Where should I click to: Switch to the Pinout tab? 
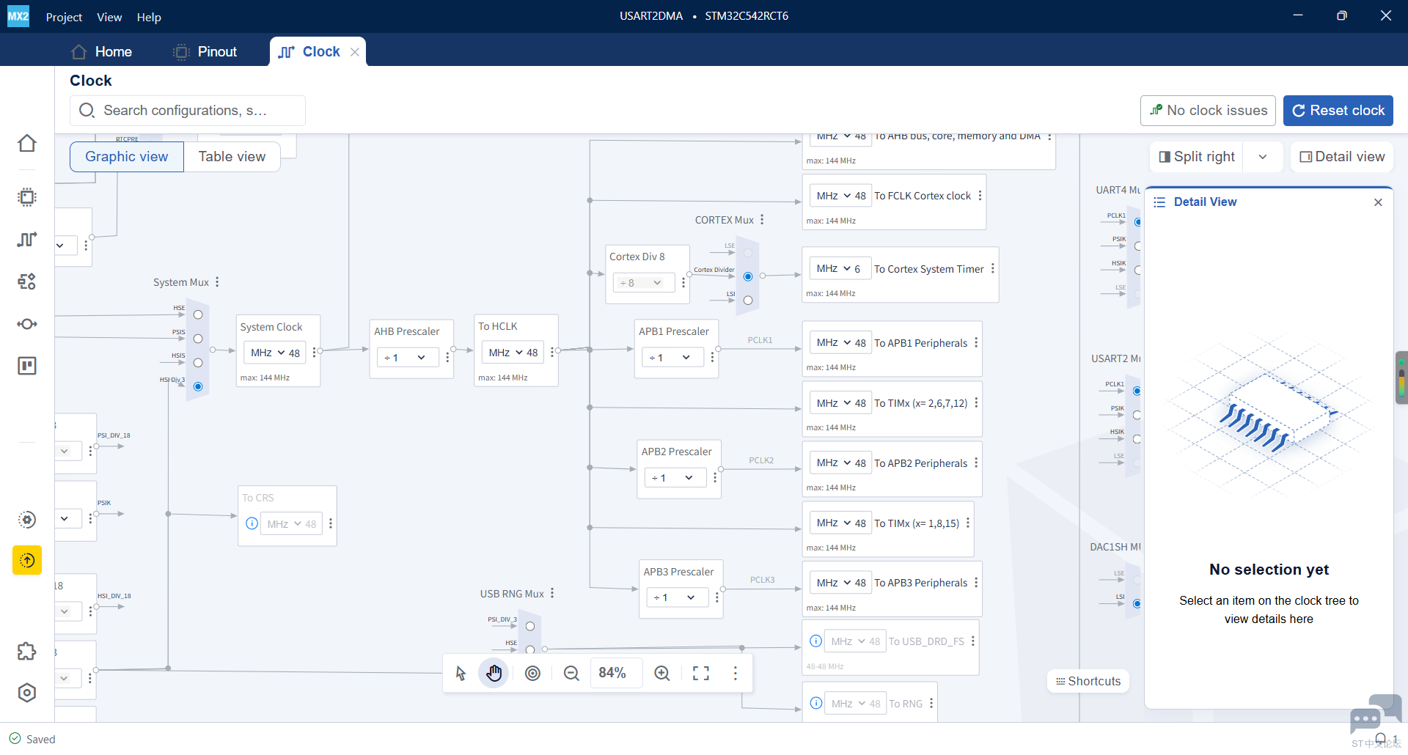(206, 51)
